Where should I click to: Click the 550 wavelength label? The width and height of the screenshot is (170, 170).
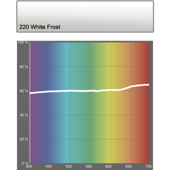(89, 166)
